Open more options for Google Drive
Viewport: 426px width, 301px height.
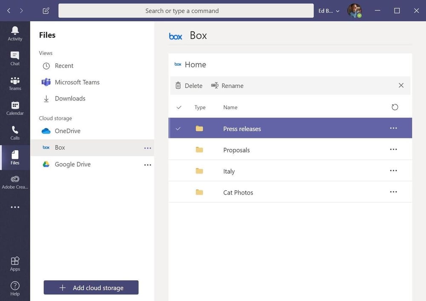coord(148,165)
